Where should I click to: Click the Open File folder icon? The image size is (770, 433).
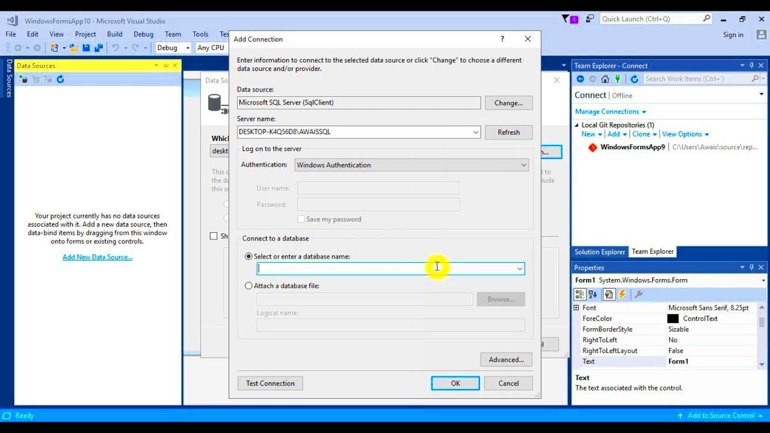coord(73,48)
